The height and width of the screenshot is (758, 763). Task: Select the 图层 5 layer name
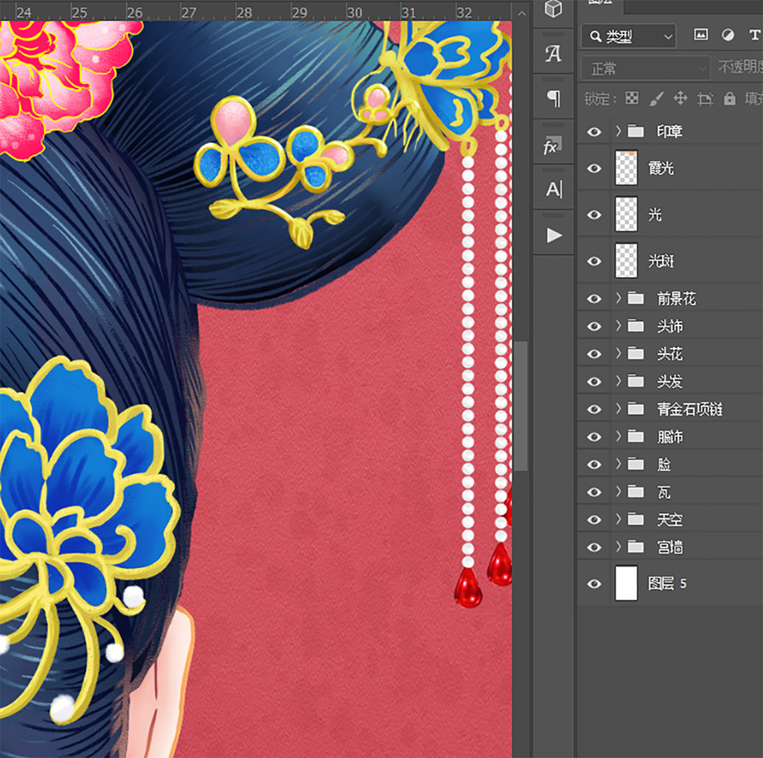tap(667, 584)
